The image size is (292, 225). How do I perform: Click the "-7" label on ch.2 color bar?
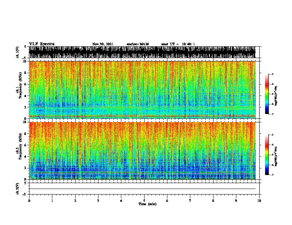point(272,175)
